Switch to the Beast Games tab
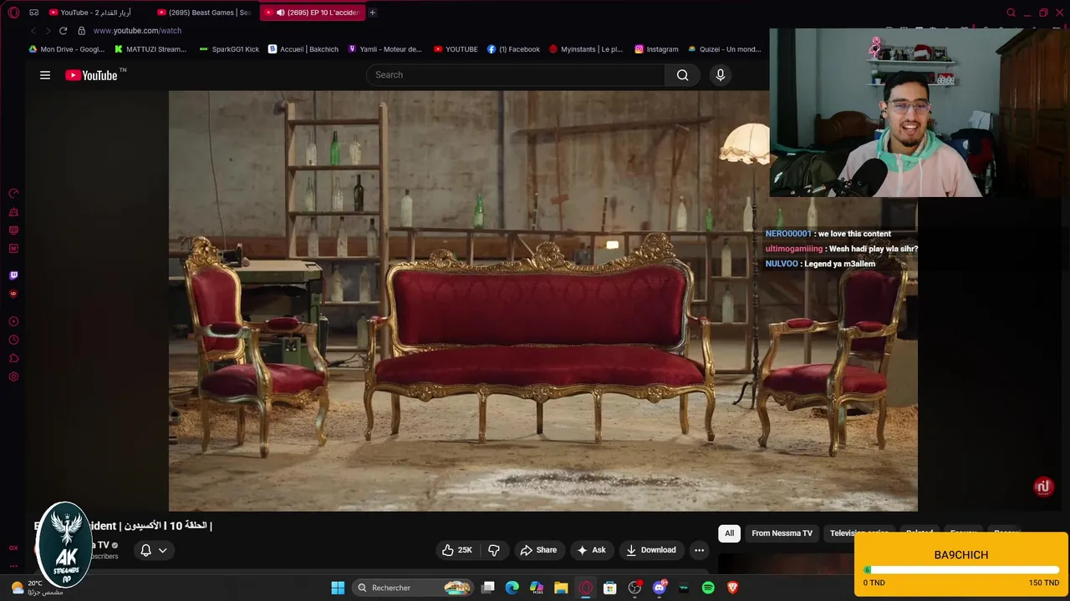Screen dimensions: 1070x601 click(x=205, y=13)
